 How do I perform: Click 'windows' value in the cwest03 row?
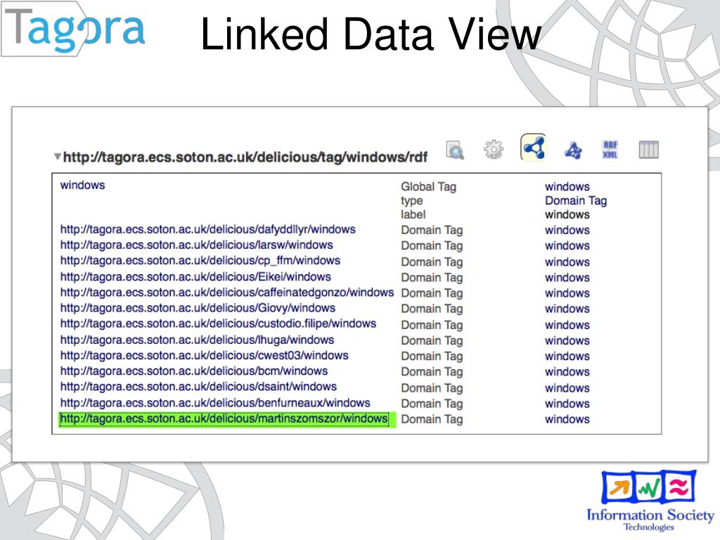click(x=567, y=356)
